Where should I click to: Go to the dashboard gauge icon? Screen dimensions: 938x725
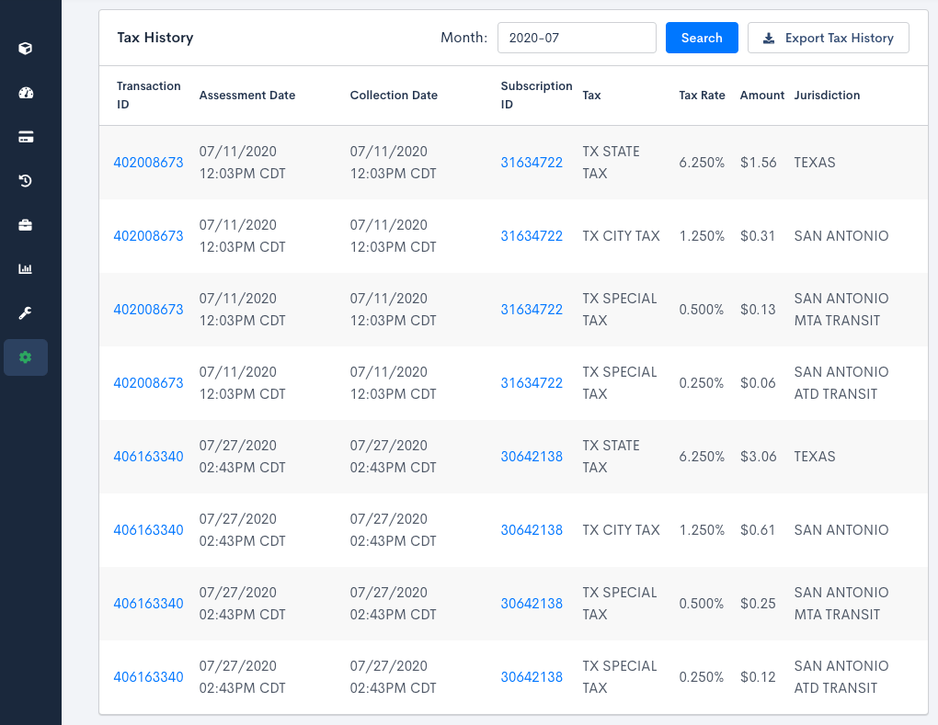[26, 93]
